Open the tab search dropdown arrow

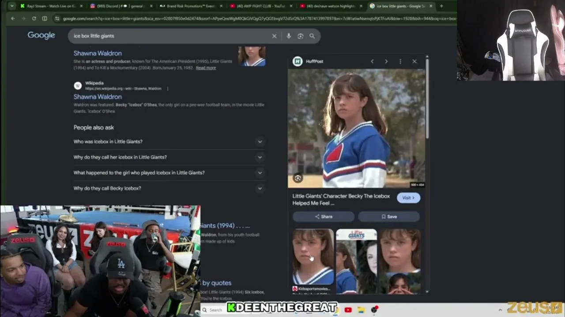tap(11, 6)
